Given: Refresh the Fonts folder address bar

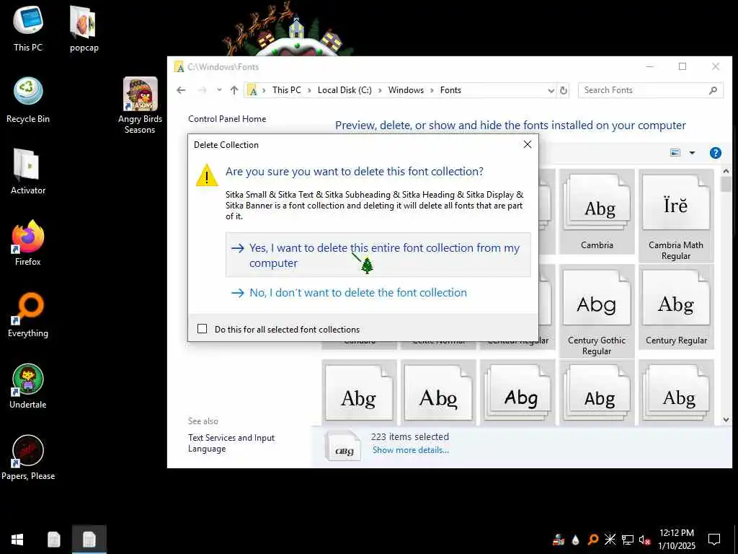Looking at the screenshot, I should (x=564, y=90).
